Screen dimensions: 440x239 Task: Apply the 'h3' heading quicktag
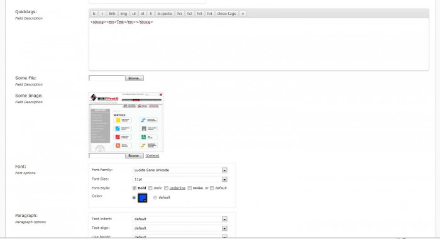point(199,13)
